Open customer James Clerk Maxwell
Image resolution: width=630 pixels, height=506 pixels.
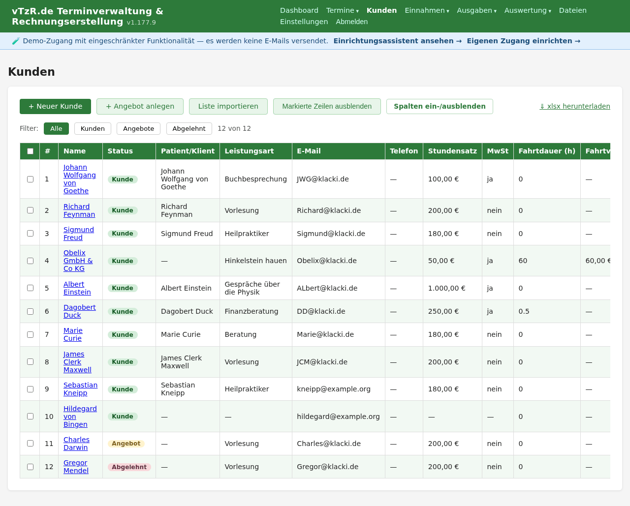point(77,362)
